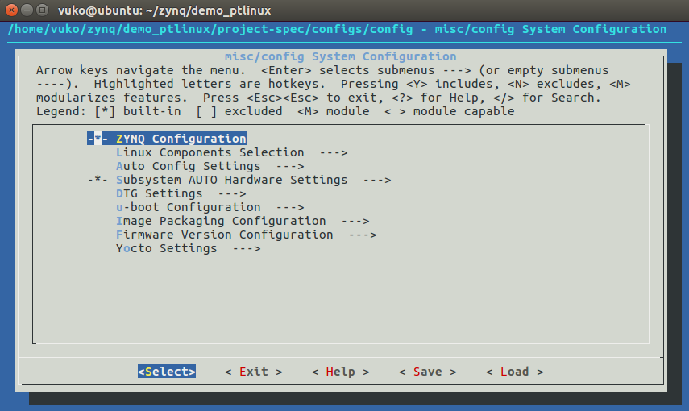Select the ZYNQ Configuration menu entry

coord(167,139)
